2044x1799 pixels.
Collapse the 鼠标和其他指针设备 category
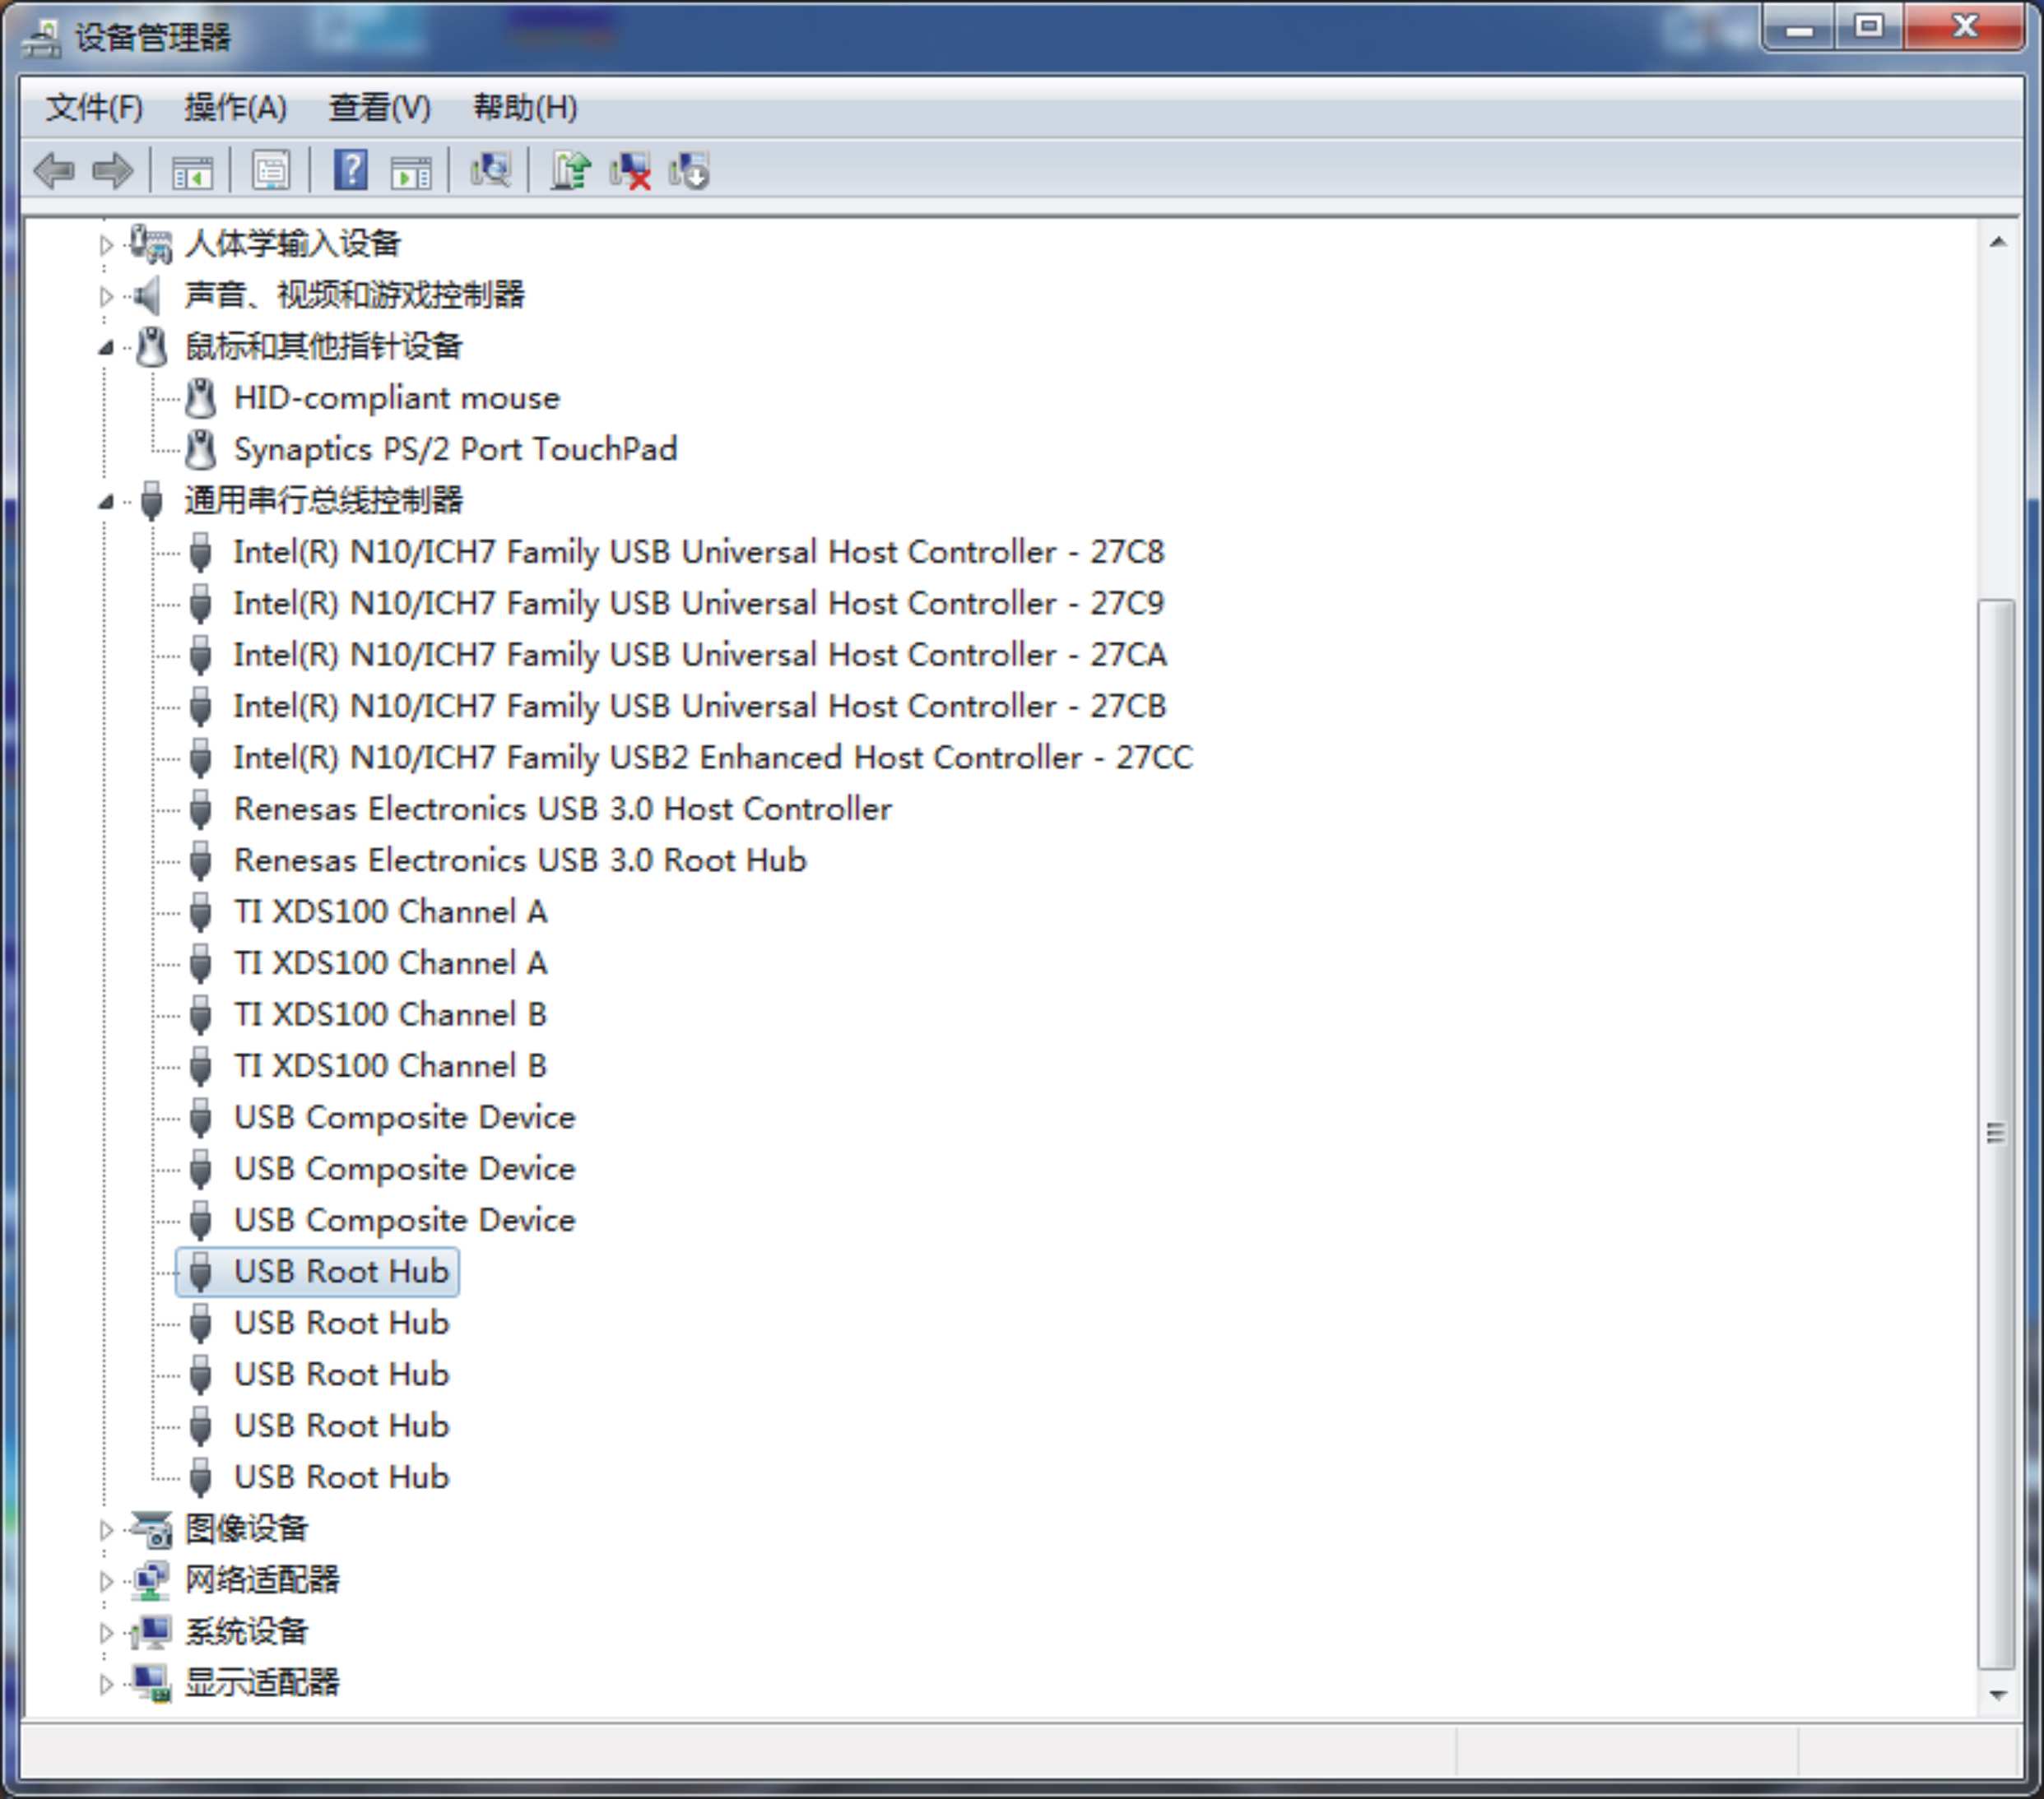106,348
